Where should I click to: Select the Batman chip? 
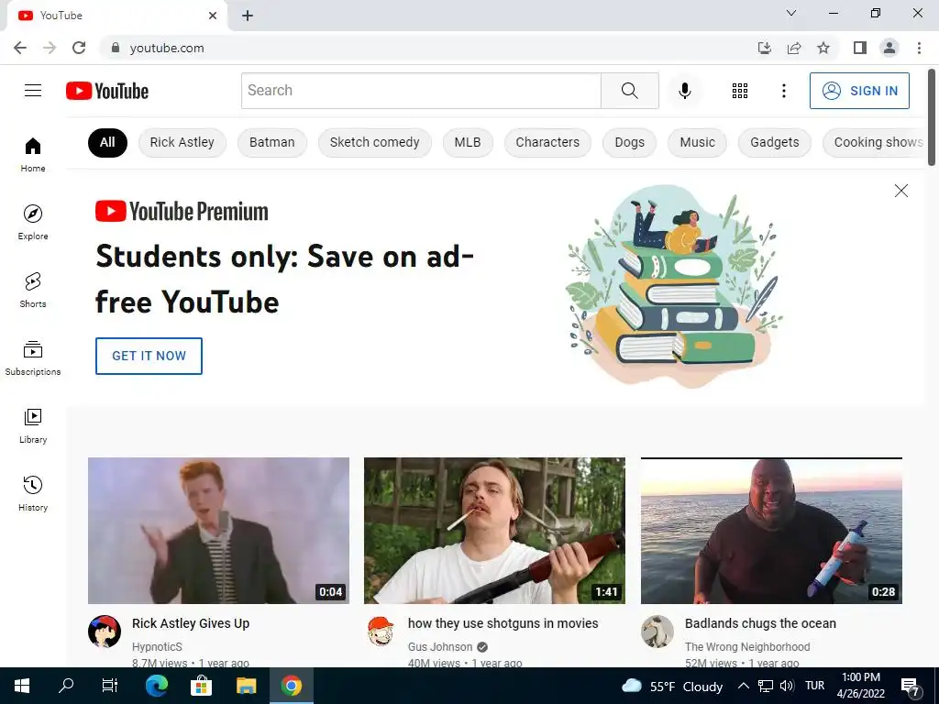click(271, 142)
